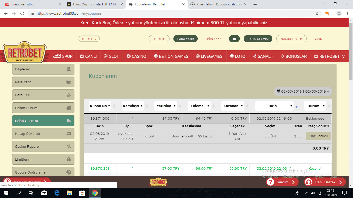This screenshot has height=198, width=353.
Task: Open Limitlerim in the sidebar
Action: pyautogui.click(x=43, y=159)
